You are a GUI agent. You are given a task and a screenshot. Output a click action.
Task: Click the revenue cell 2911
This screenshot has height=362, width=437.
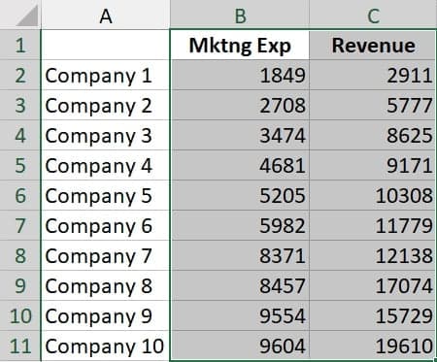point(373,75)
